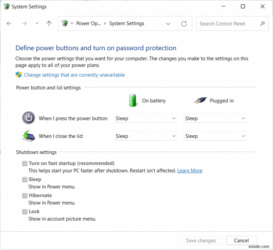This screenshot has height=250, width=273.
Task: Click the laptop lid close icon
Action: (x=29, y=136)
